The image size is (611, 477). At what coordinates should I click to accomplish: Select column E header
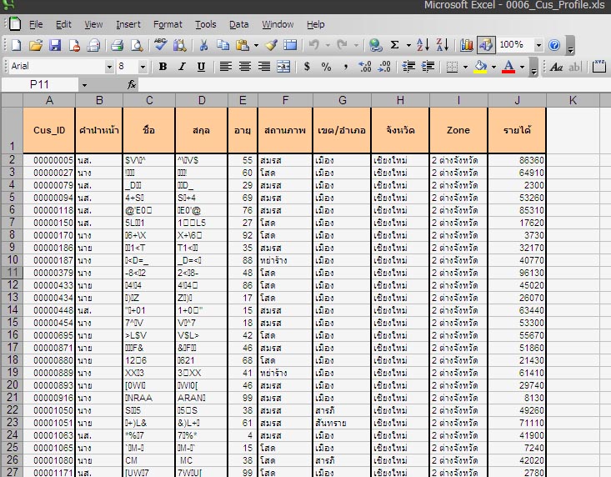[243, 101]
